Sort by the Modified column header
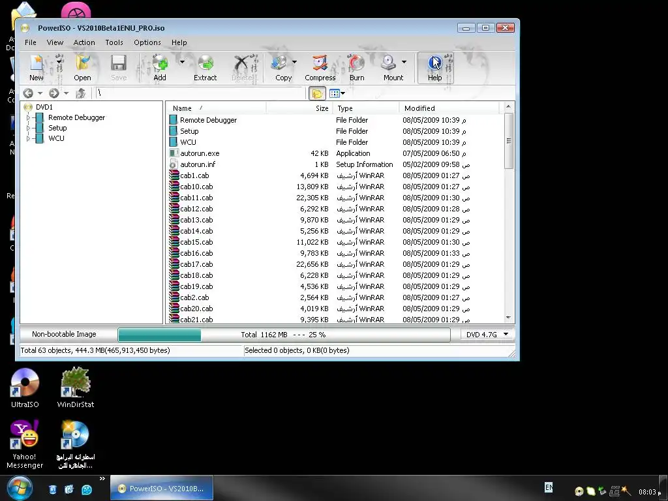The image size is (668, 501). [449, 108]
